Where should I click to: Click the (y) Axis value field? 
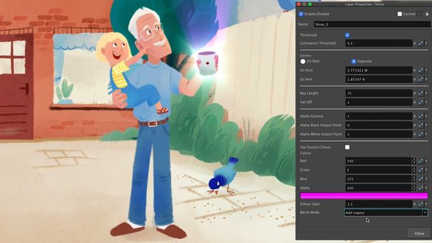(x=379, y=80)
